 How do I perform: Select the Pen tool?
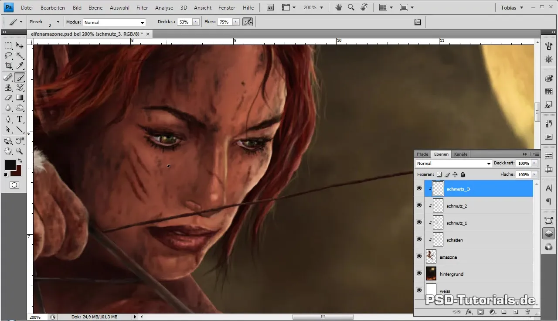point(8,120)
